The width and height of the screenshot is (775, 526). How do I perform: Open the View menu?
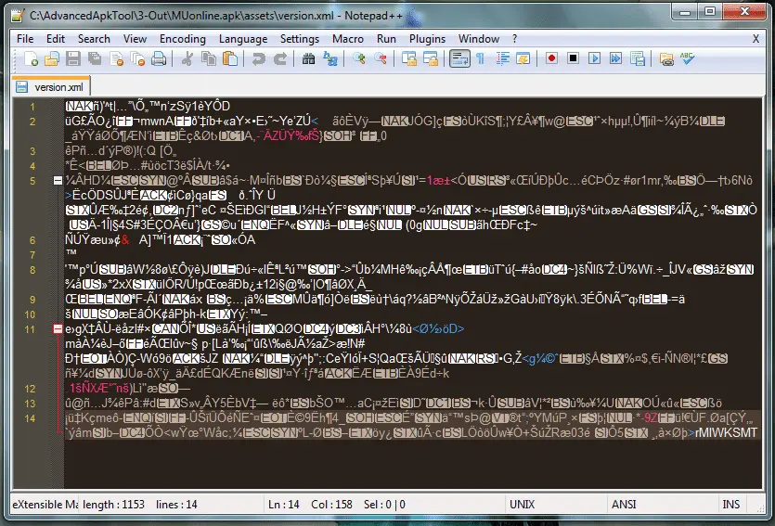135,39
